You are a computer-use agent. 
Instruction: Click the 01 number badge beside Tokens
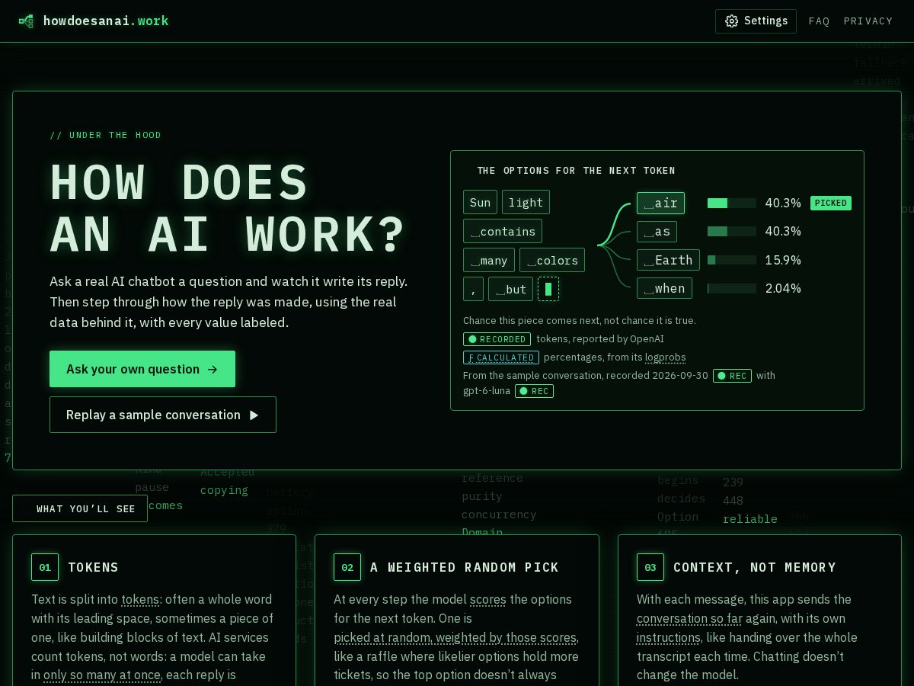tap(45, 567)
